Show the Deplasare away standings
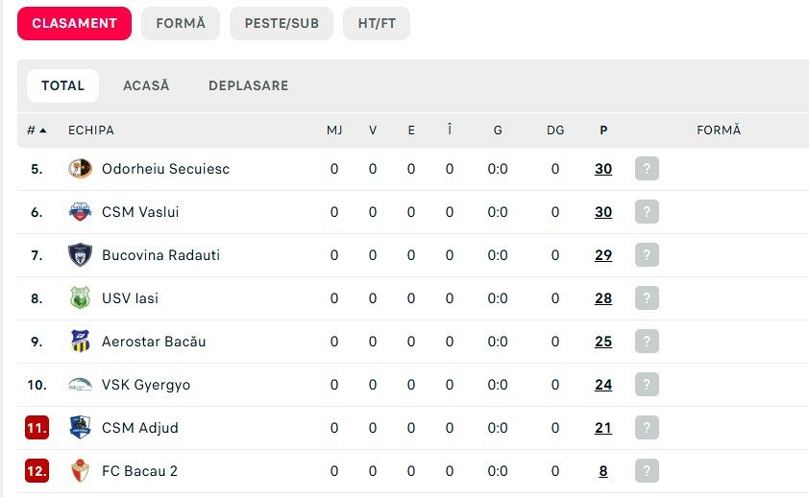Image resolution: width=809 pixels, height=497 pixels. [248, 85]
